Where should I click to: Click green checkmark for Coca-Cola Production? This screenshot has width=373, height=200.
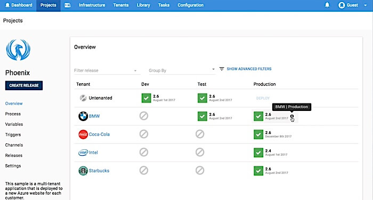pos(258,134)
